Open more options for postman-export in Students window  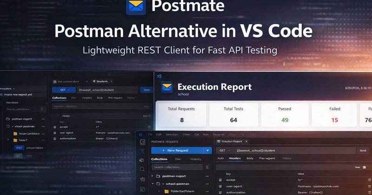(x=43, y=119)
